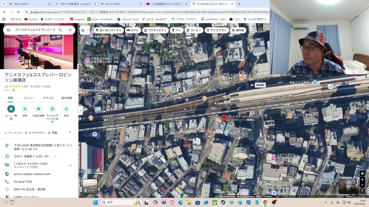Open the Gmail bookmark
The image size is (369, 207).
click(16, 19)
